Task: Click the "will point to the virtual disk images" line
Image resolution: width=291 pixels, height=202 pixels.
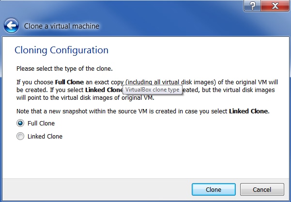Action: [x=85, y=98]
